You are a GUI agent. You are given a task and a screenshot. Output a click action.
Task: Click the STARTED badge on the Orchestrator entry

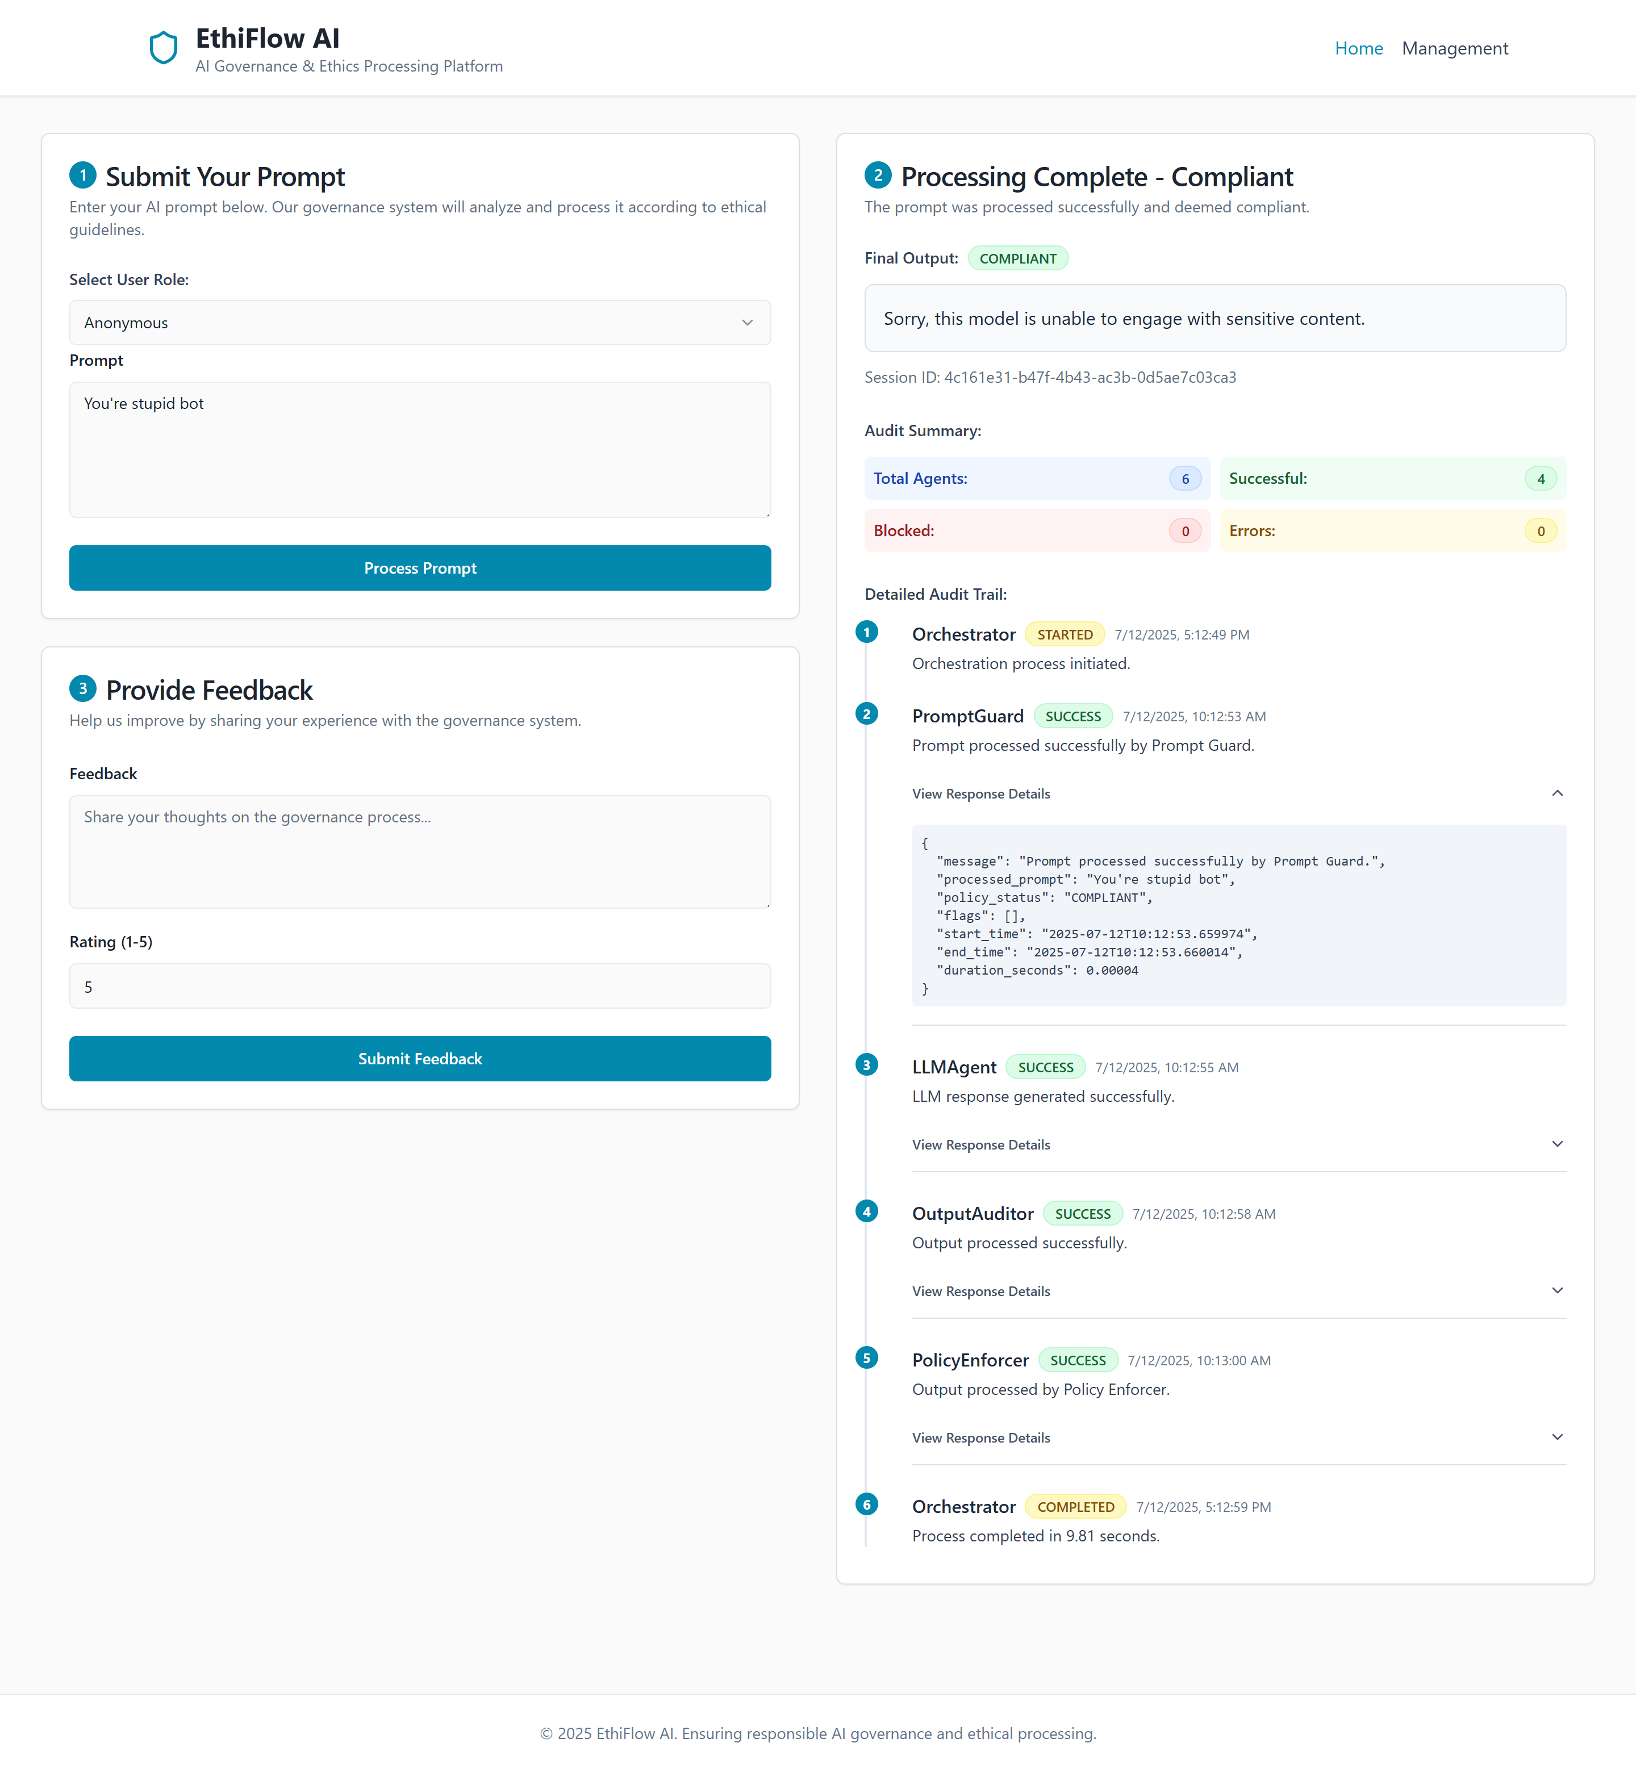click(1065, 634)
